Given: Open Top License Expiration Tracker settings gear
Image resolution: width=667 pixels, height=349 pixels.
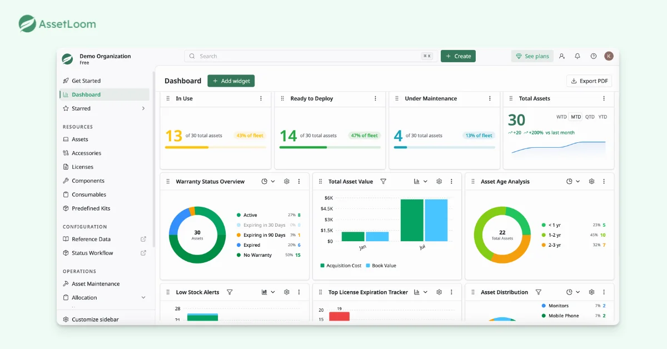Looking at the screenshot, I should point(439,292).
